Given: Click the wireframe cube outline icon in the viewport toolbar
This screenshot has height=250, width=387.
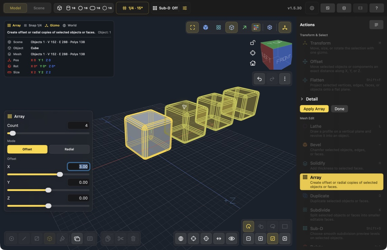Looking at the screenshot, I should pos(231,27).
